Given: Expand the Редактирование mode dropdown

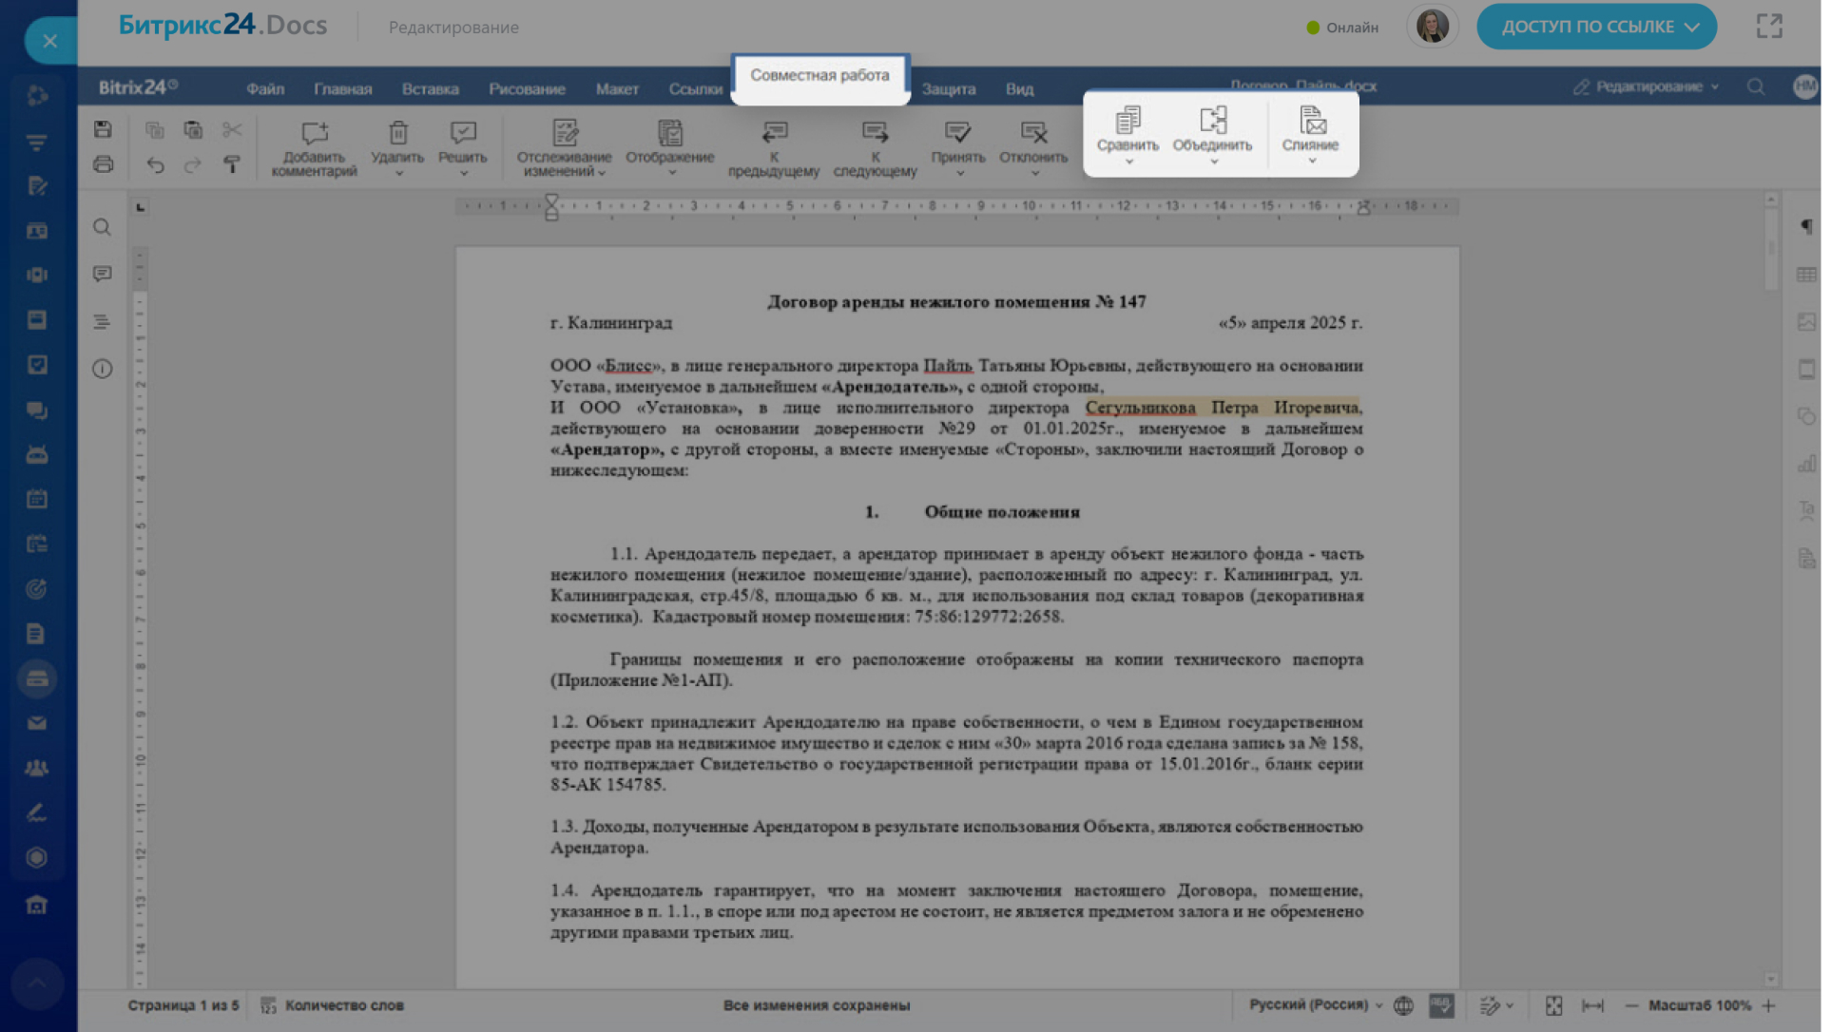Looking at the screenshot, I should 1648,86.
